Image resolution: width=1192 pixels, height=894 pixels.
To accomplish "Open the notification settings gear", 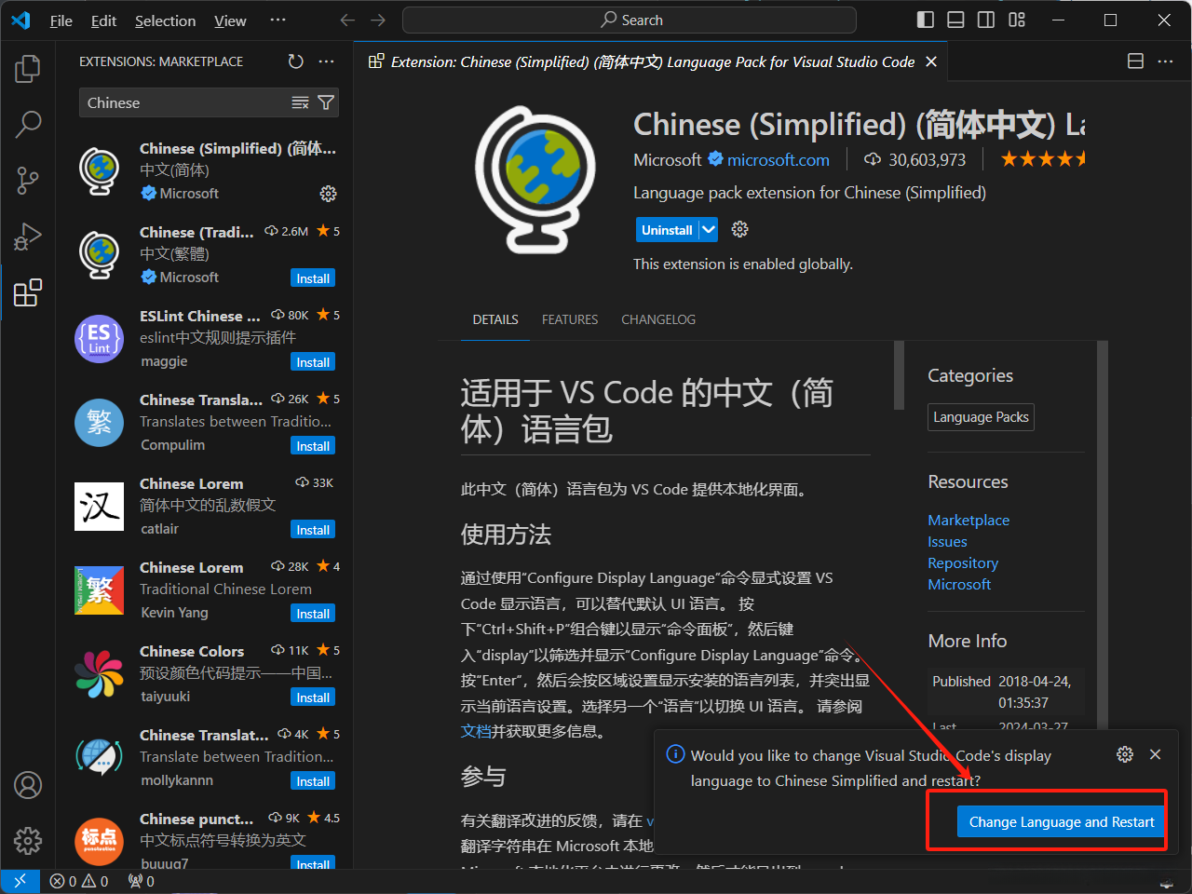I will 1125,754.
